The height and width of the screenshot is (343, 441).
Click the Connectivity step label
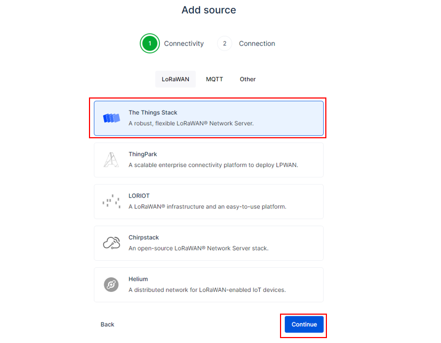184,44
